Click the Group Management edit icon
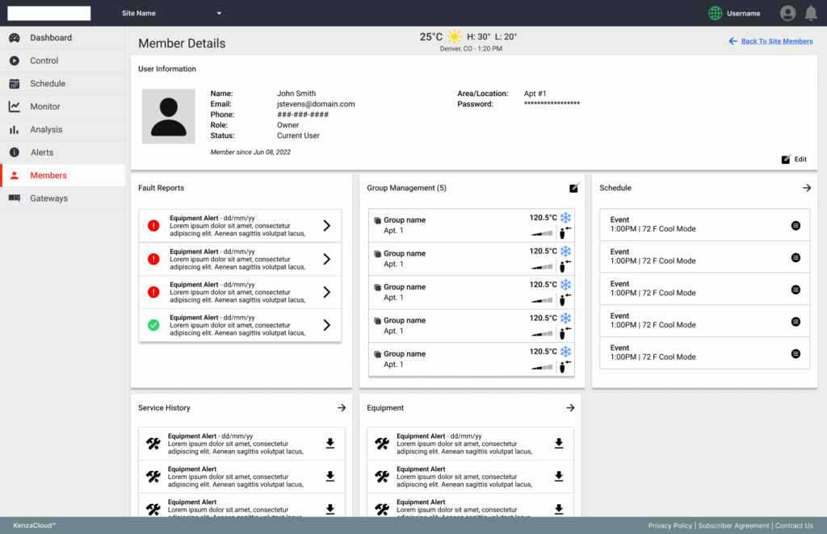 [574, 188]
